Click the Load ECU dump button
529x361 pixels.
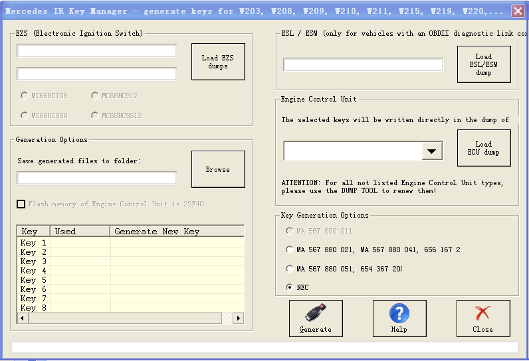coord(484,148)
